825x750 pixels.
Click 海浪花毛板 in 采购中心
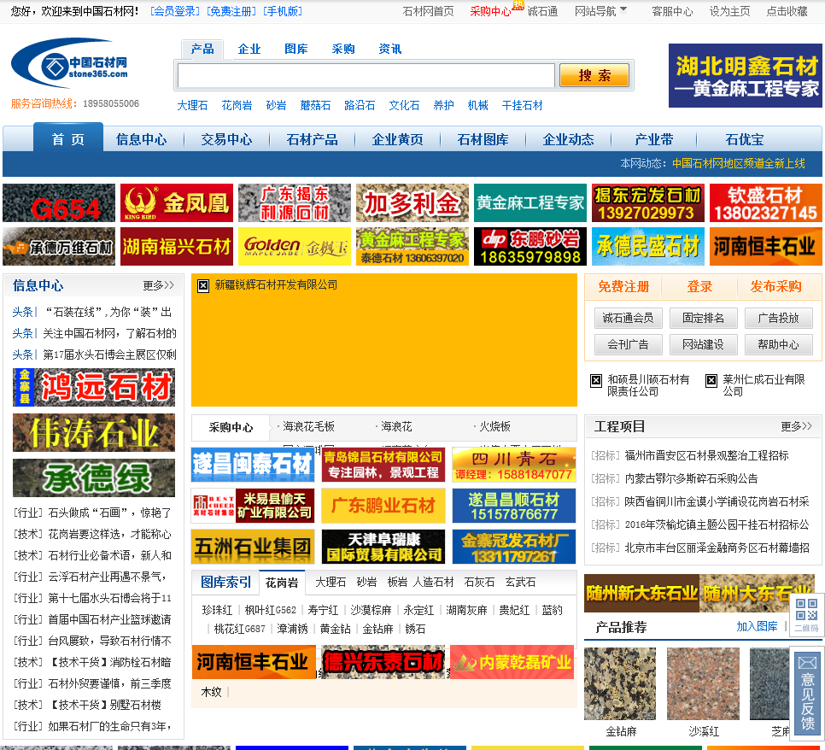point(309,426)
